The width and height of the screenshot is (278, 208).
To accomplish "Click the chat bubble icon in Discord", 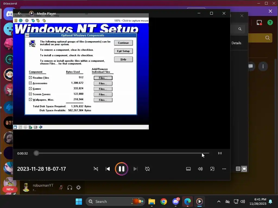I will tap(251, 66).
